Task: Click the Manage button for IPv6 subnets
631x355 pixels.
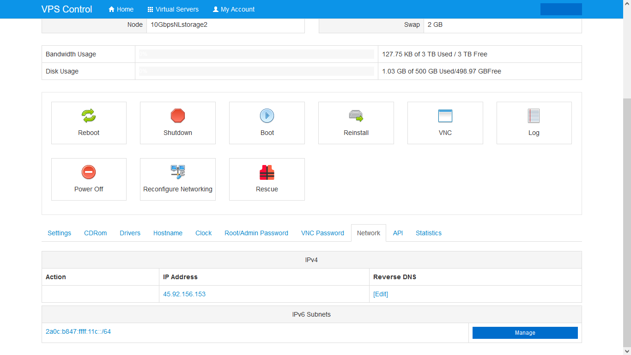Action: pos(525,333)
